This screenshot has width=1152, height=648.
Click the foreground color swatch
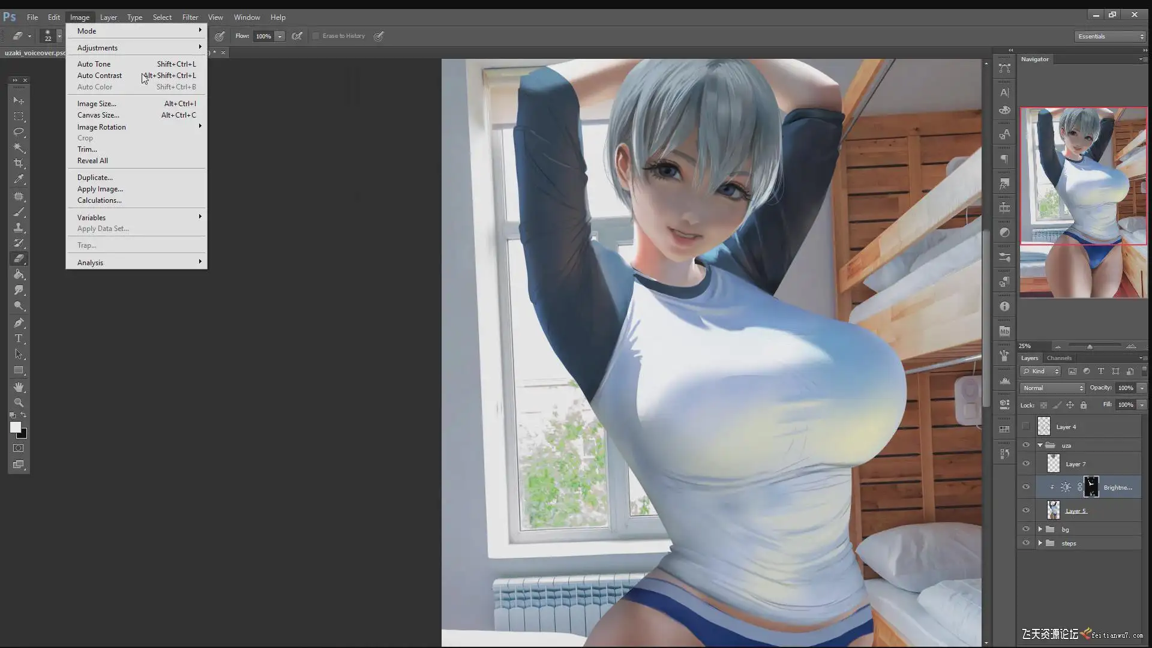(15, 427)
